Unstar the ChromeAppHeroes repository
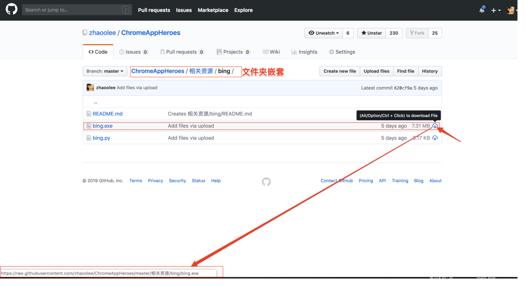 tap(371, 33)
